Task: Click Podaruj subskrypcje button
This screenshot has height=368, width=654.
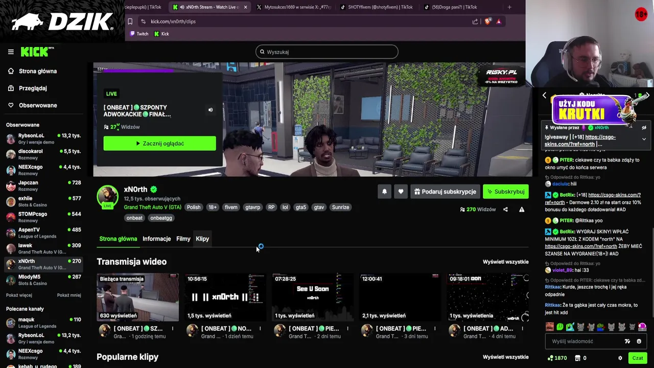Action: pyautogui.click(x=445, y=192)
